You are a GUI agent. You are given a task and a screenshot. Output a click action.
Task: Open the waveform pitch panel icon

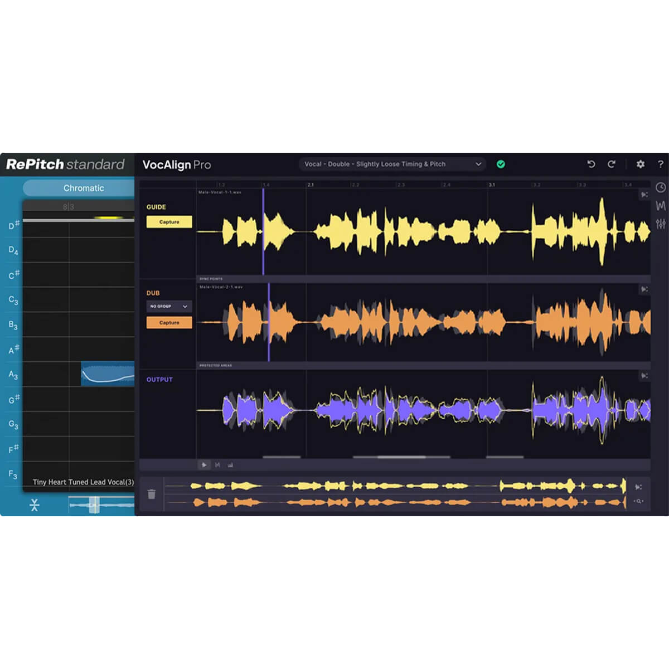pyautogui.click(x=661, y=206)
